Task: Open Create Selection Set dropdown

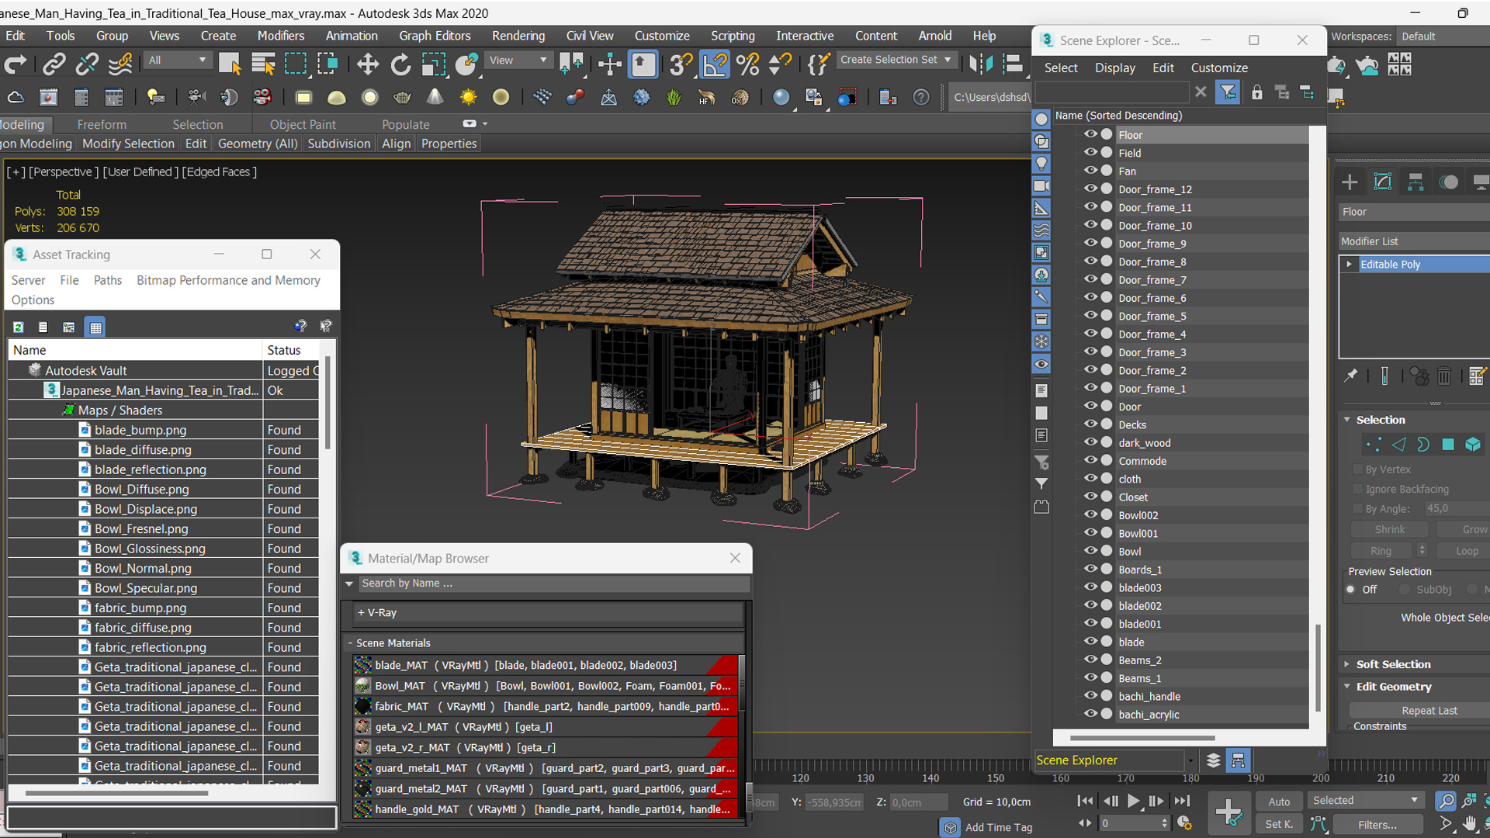Action: point(896,60)
